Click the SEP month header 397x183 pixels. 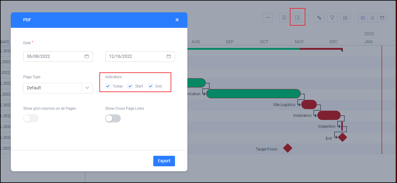[229, 42]
